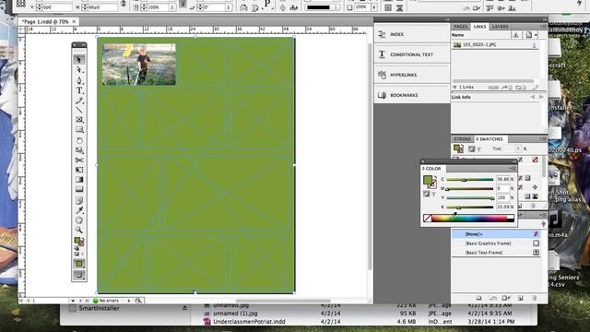590x332 pixels.
Task: Choose the Line tool
Action: [x=79, y=110]
